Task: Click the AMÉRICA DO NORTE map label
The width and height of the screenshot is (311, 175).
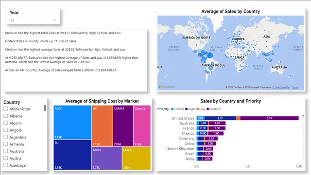Action: click(196, 37)
